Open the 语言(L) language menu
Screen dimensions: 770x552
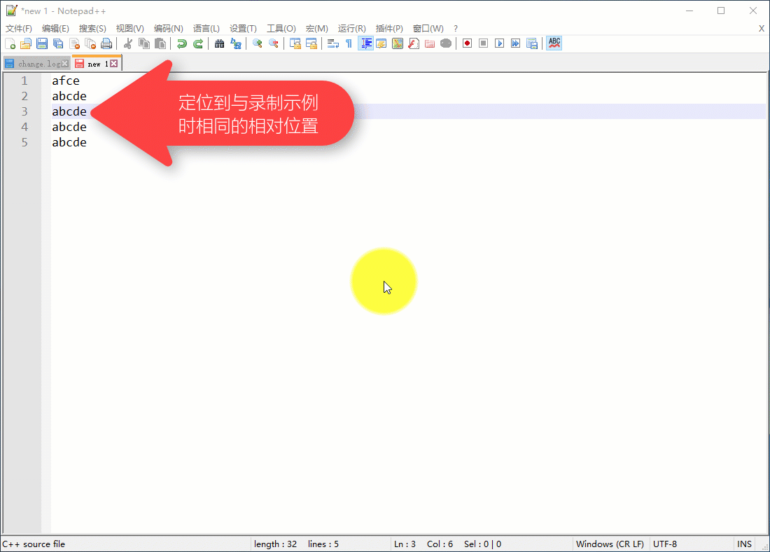[x=206, y=29]
